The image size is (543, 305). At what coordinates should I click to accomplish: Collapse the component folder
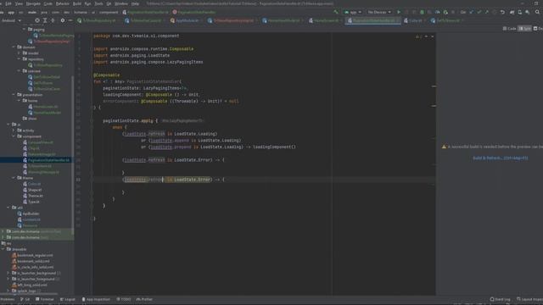[14, 136]
